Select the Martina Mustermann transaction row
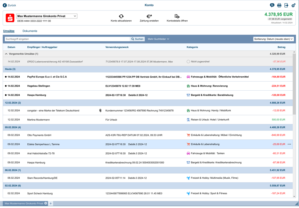299x208 pixels. pyautogui.click(x=148, y=120)
